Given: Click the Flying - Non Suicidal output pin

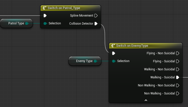Looking at the screenshot, I should pos(178,53).
